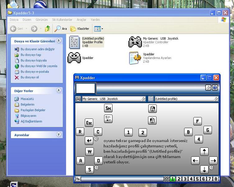Switch to set 5
234x187 pixels.
pos(197,179)
